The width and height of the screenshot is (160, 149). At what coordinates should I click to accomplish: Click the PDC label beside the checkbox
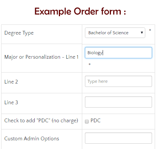coord(95,121)
